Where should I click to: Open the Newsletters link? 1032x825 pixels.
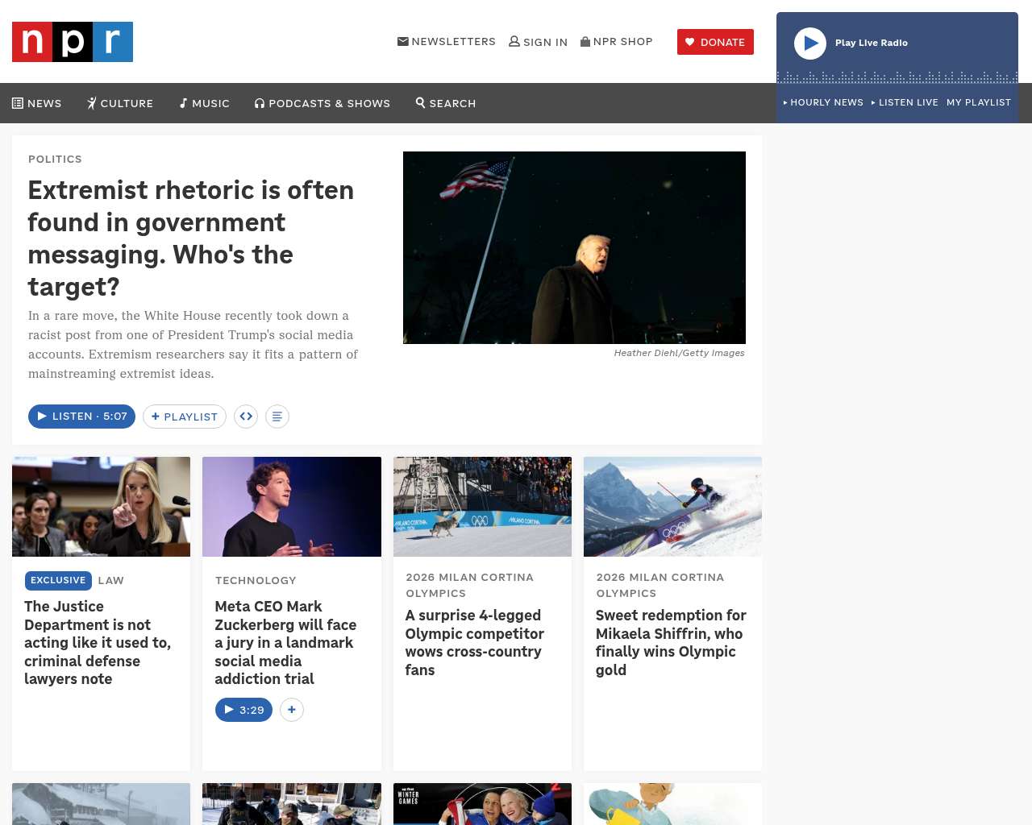click(x=447, y=42)
